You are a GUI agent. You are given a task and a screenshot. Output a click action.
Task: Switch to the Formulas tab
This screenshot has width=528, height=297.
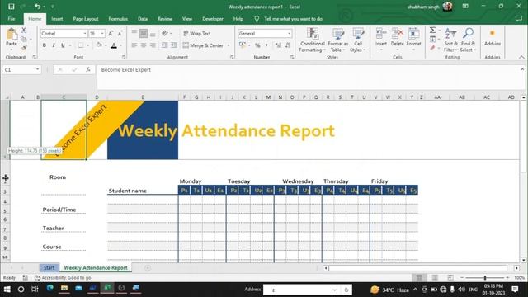click(118, 19)
